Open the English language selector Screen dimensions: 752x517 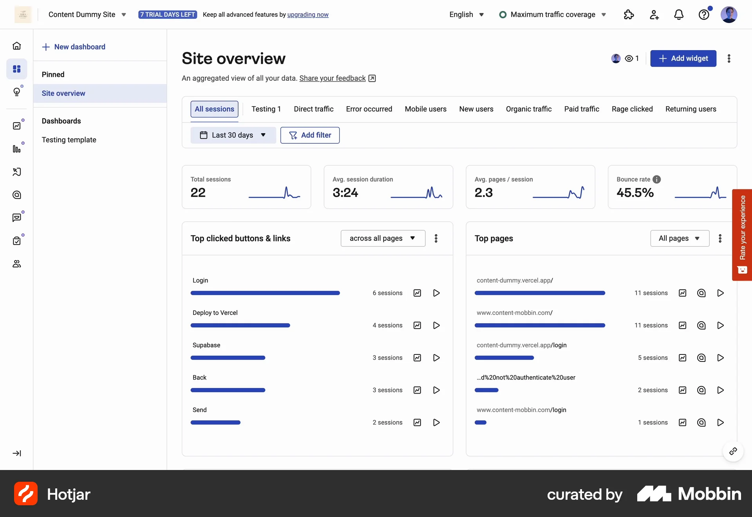[x=466, y=14]
